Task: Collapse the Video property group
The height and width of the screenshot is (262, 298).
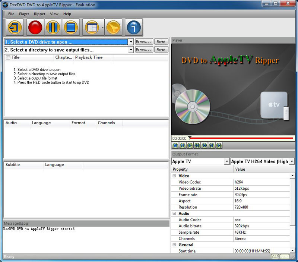Action: (x=174, y=176)
